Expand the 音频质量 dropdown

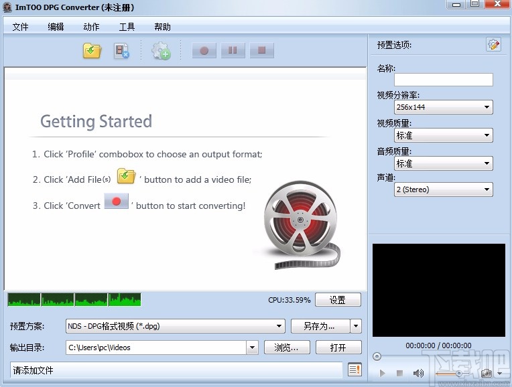pyautogui.click(x=444, y=163)
